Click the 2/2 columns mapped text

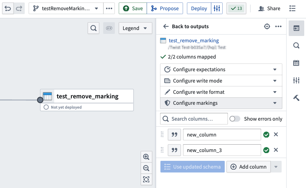tap(192, 57)
